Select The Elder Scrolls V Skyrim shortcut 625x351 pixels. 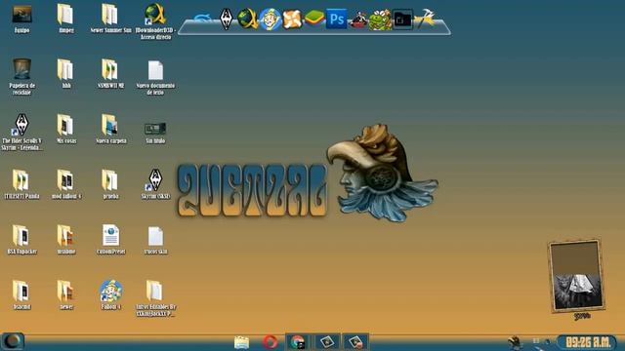point(21,125)
